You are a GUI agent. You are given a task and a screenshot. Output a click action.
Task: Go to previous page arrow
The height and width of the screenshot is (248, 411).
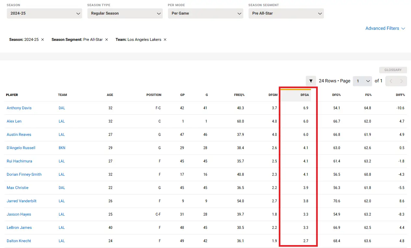click(x=391, y=81)
